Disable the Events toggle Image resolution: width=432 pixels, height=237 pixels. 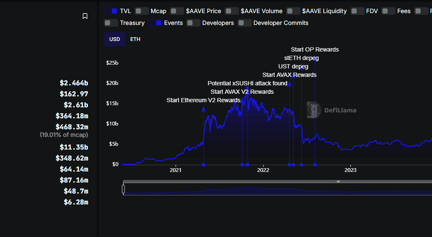(155, 23)
